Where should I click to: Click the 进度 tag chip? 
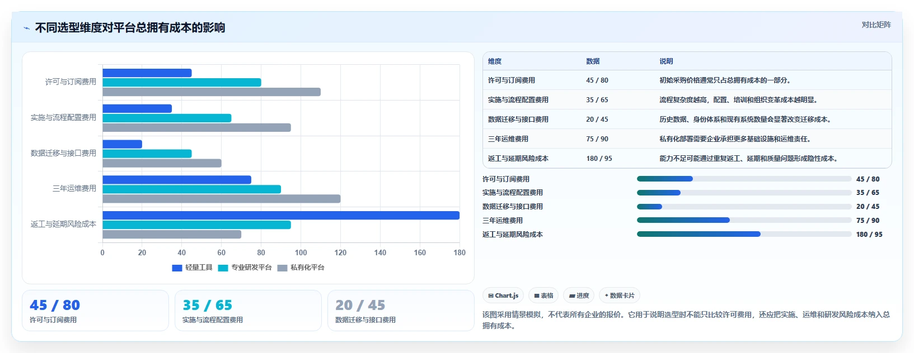[x=579, y=295]
